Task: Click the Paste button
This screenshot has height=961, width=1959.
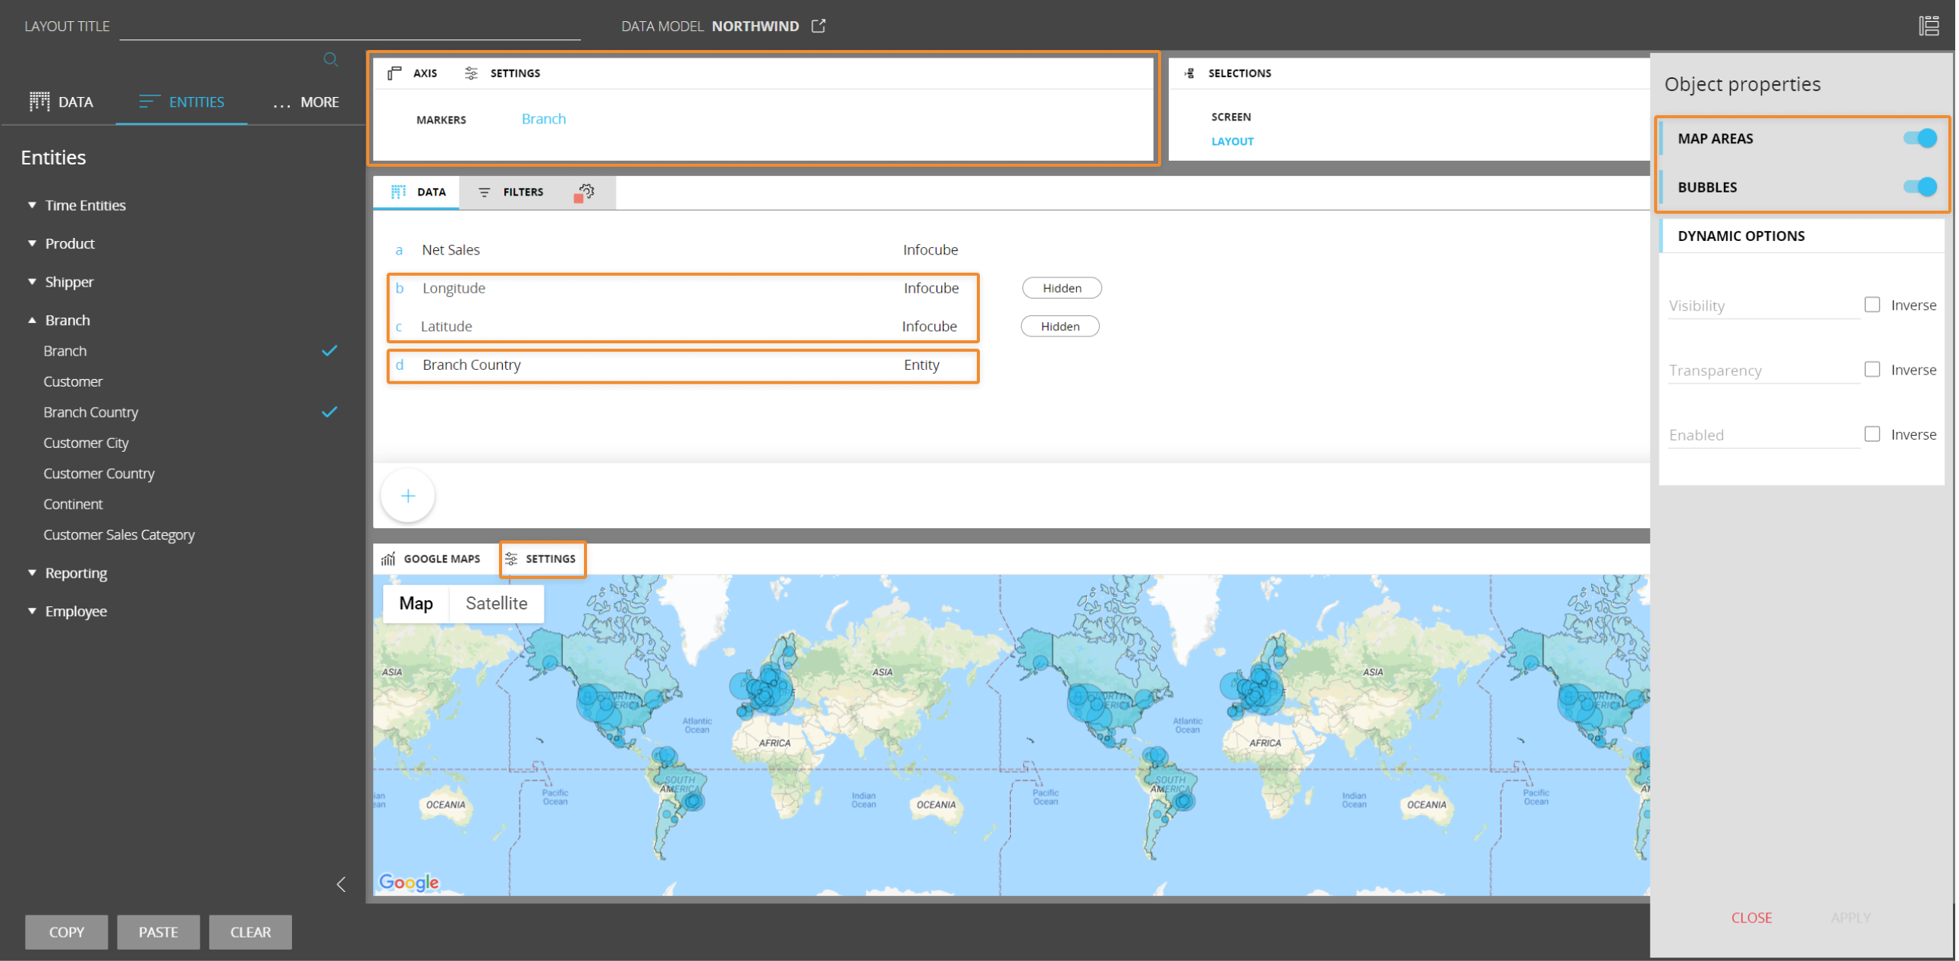Action: pyautogui.click(x=159, y=931)
